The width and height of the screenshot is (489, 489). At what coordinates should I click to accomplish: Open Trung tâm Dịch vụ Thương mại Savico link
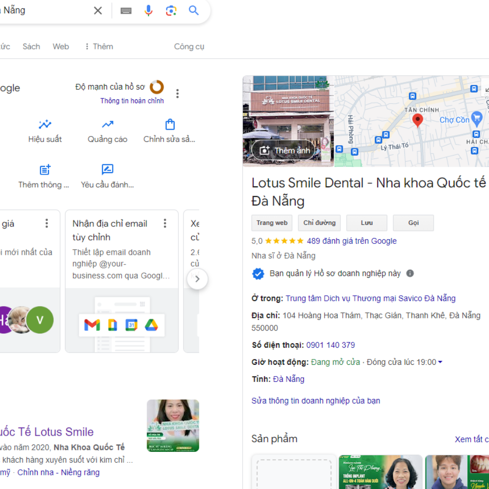point(371,298)
